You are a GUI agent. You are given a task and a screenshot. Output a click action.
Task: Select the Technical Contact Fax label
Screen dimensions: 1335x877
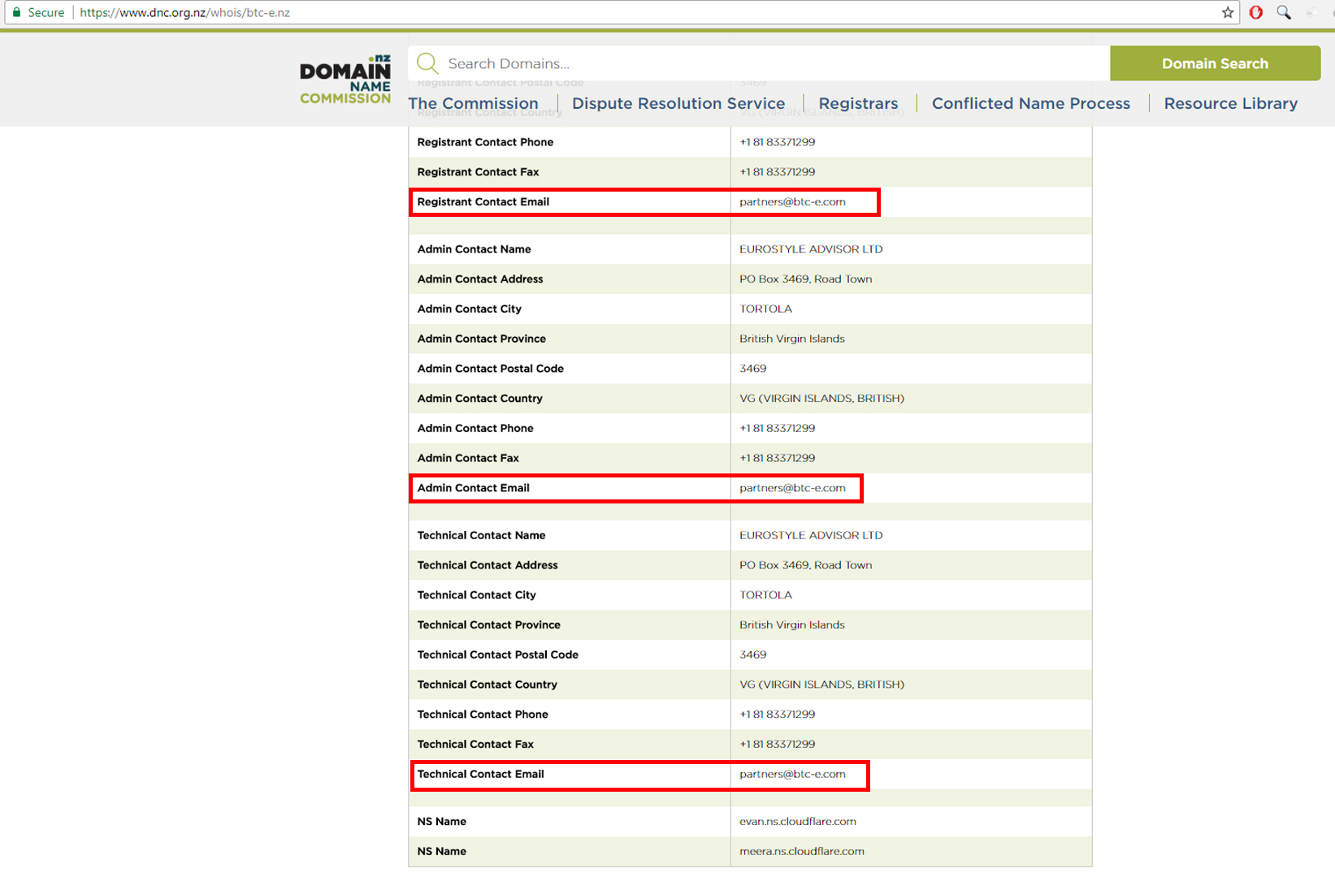click(475, 745)
